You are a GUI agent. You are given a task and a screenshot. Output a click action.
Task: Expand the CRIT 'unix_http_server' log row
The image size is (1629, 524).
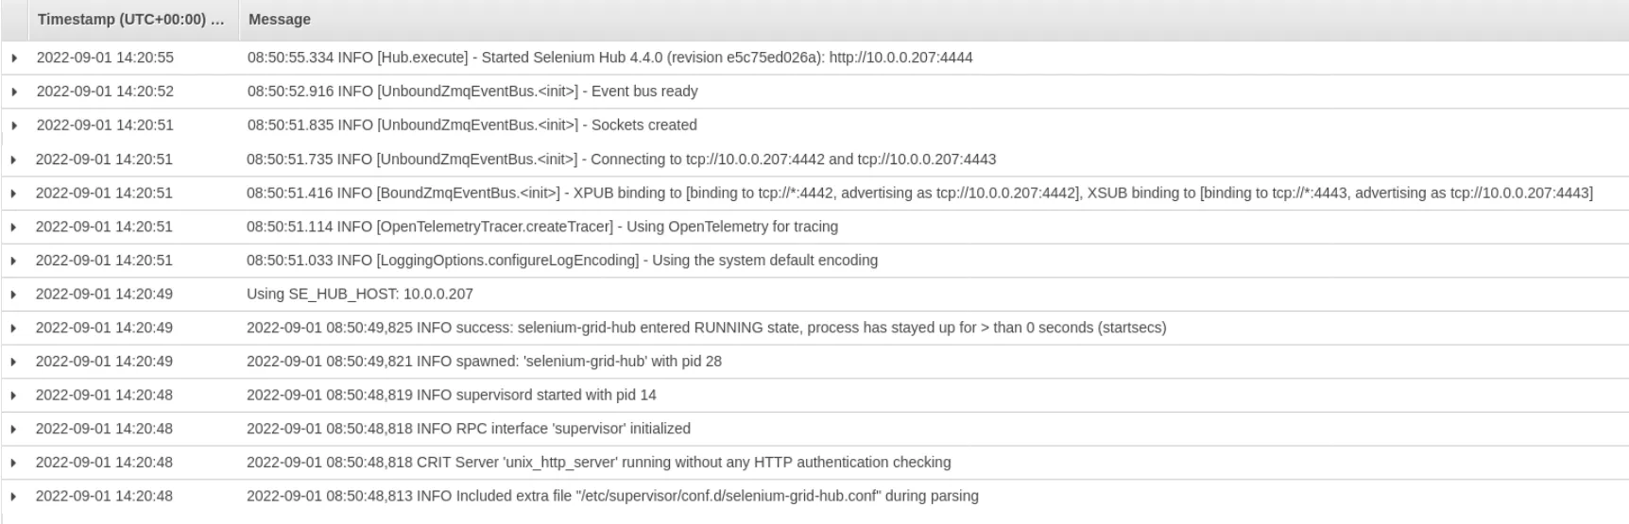click(14, 463)
